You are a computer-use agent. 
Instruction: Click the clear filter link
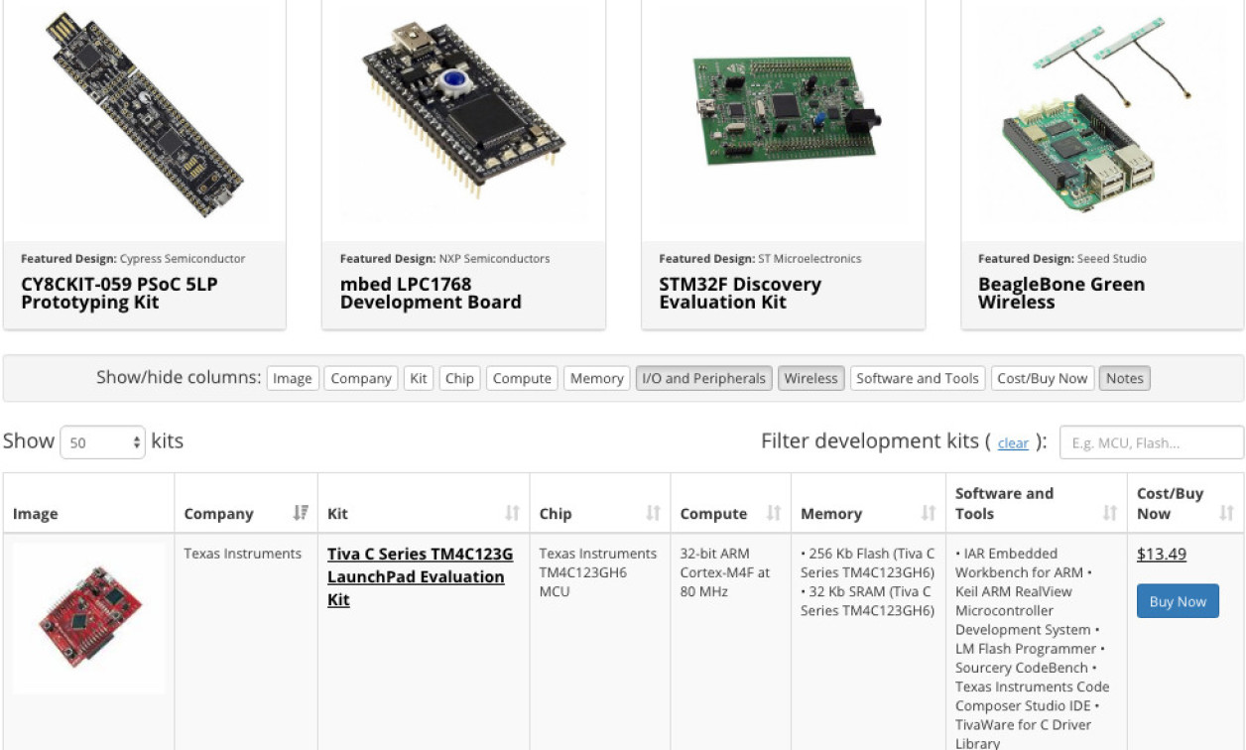(x=1013, y=442)
